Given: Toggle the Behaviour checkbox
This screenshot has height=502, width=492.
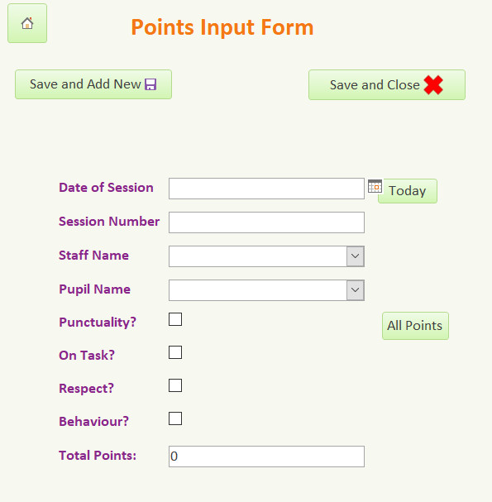Looking at the screenshot, I should click(x=175, y=418).
